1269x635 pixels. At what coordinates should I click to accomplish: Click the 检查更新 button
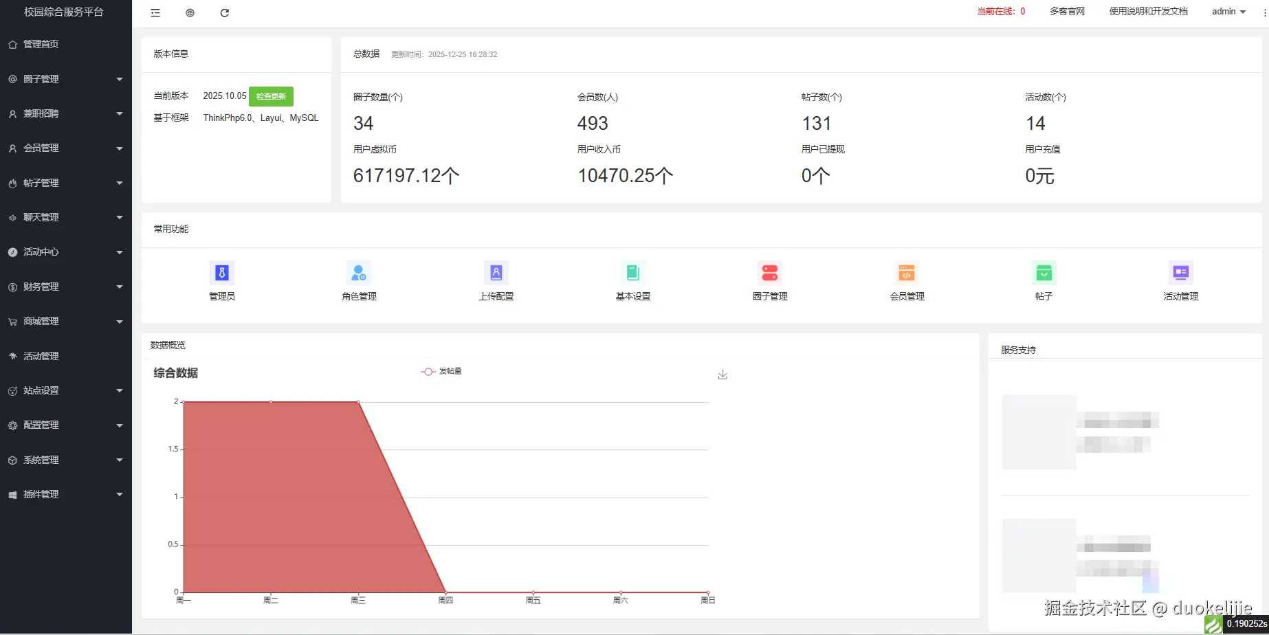(271, 96)
